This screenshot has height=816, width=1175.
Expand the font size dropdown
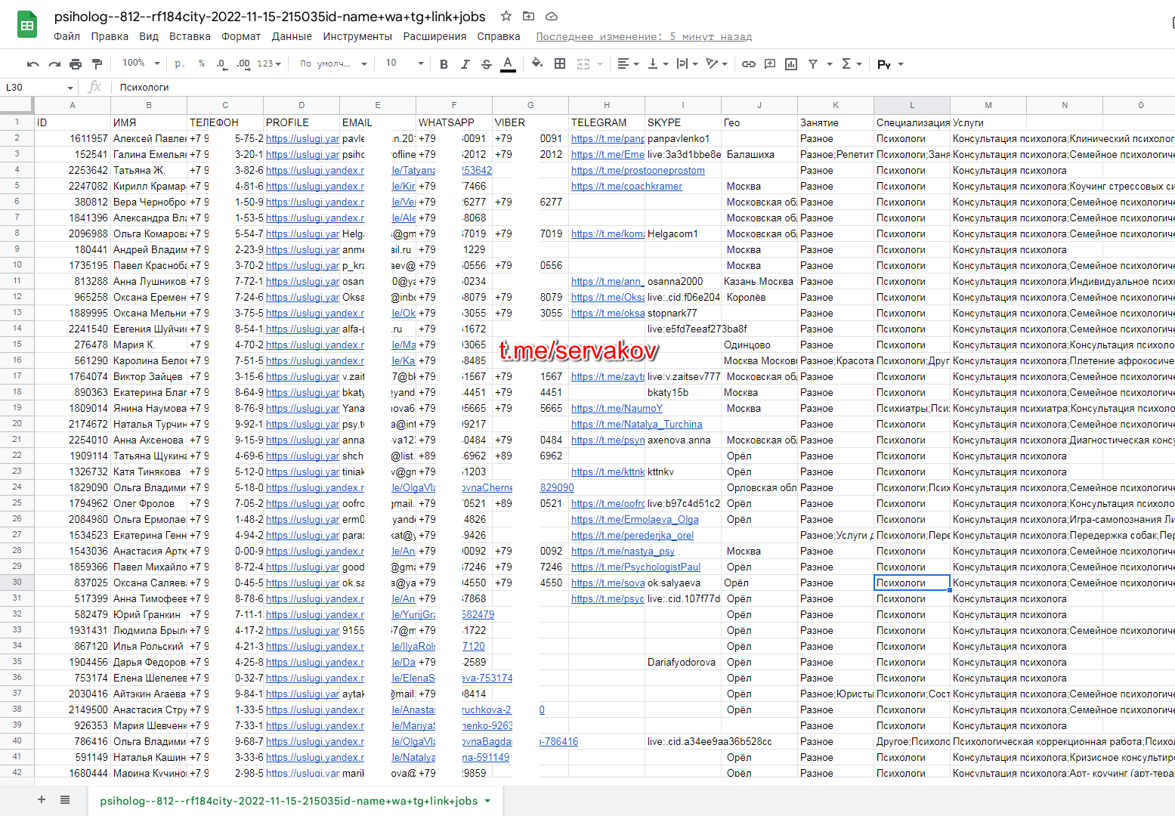click(404, 63)
